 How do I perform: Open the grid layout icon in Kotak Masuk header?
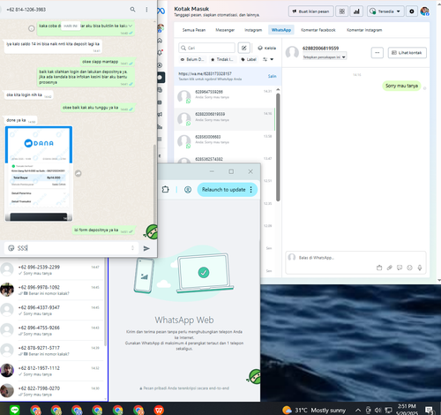pyautogui.click(x=341, y=11)
